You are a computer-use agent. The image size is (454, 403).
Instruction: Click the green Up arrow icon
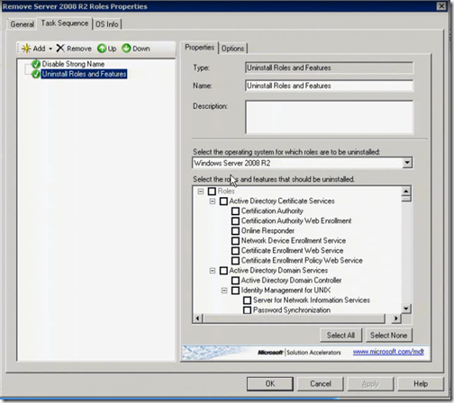[102, 49]
